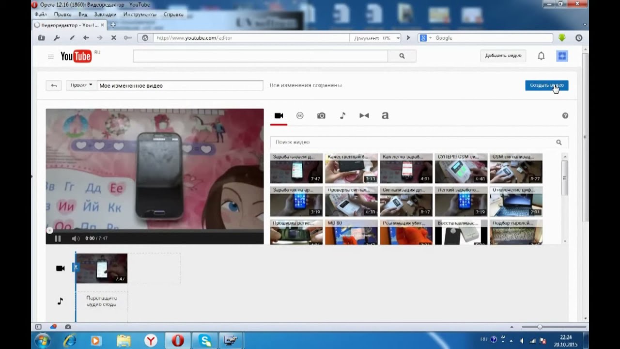Select the Как легко зараб... video thumbnail
This screenshot has height=349, width=620.
click(x=406, y=168)
